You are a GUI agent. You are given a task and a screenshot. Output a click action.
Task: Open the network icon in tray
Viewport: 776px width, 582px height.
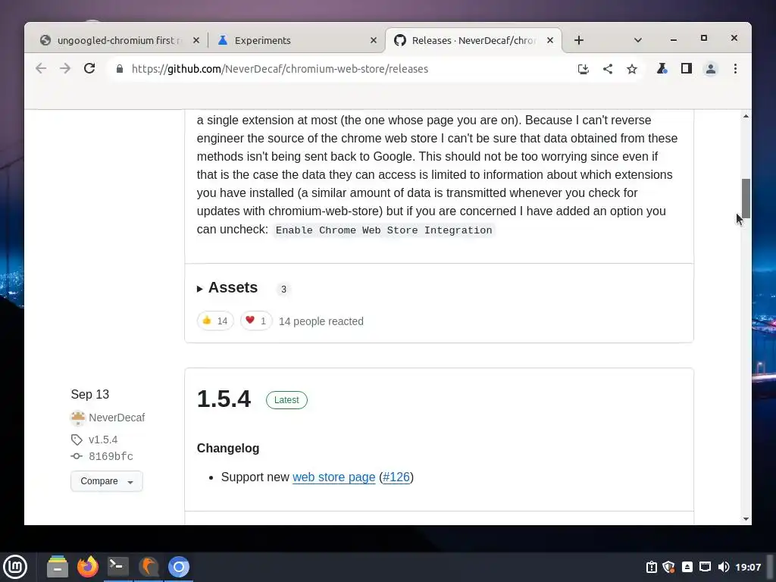click(706, 567)
